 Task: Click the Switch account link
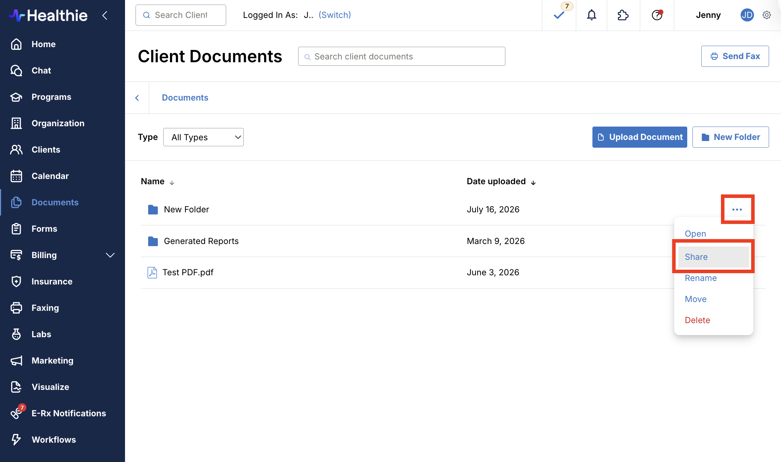tap(335, 15)
